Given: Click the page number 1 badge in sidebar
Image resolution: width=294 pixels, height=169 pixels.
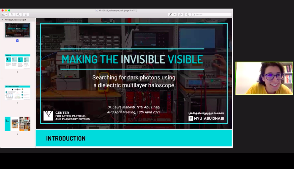Looking at the screenshot, I should (x=18, y=41).
